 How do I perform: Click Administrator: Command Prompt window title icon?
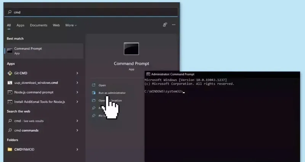148,74
